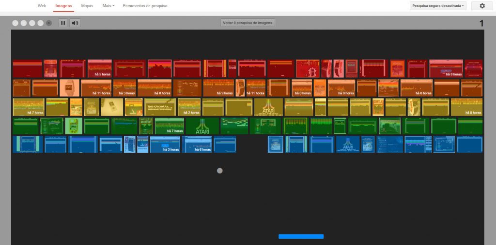Click the green ATARI logo brick
Viewport: 496px width, 245px height.
[x=202, y=126]
